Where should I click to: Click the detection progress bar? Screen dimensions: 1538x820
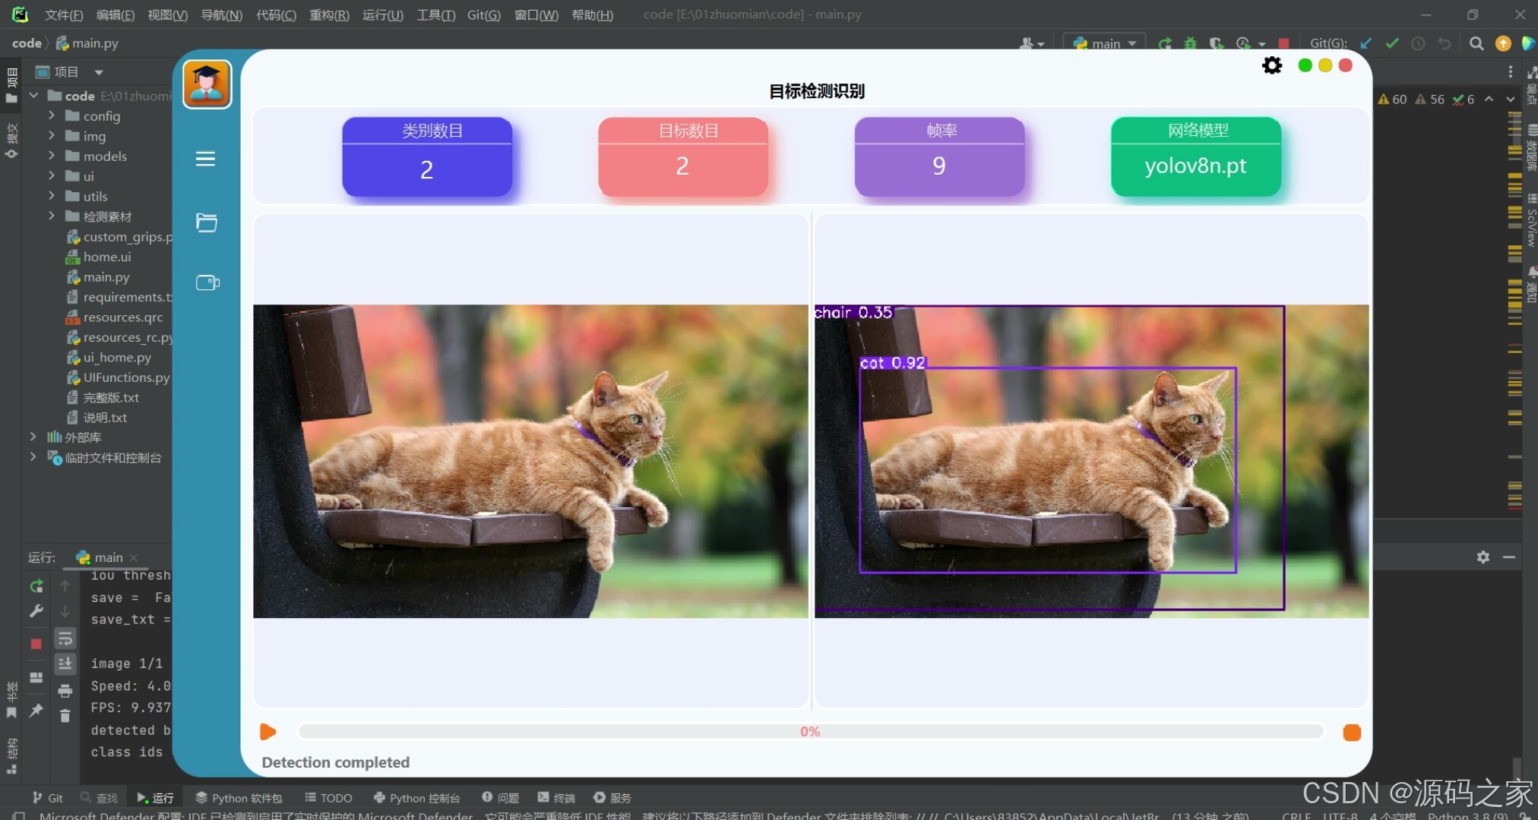pos(810,731)
